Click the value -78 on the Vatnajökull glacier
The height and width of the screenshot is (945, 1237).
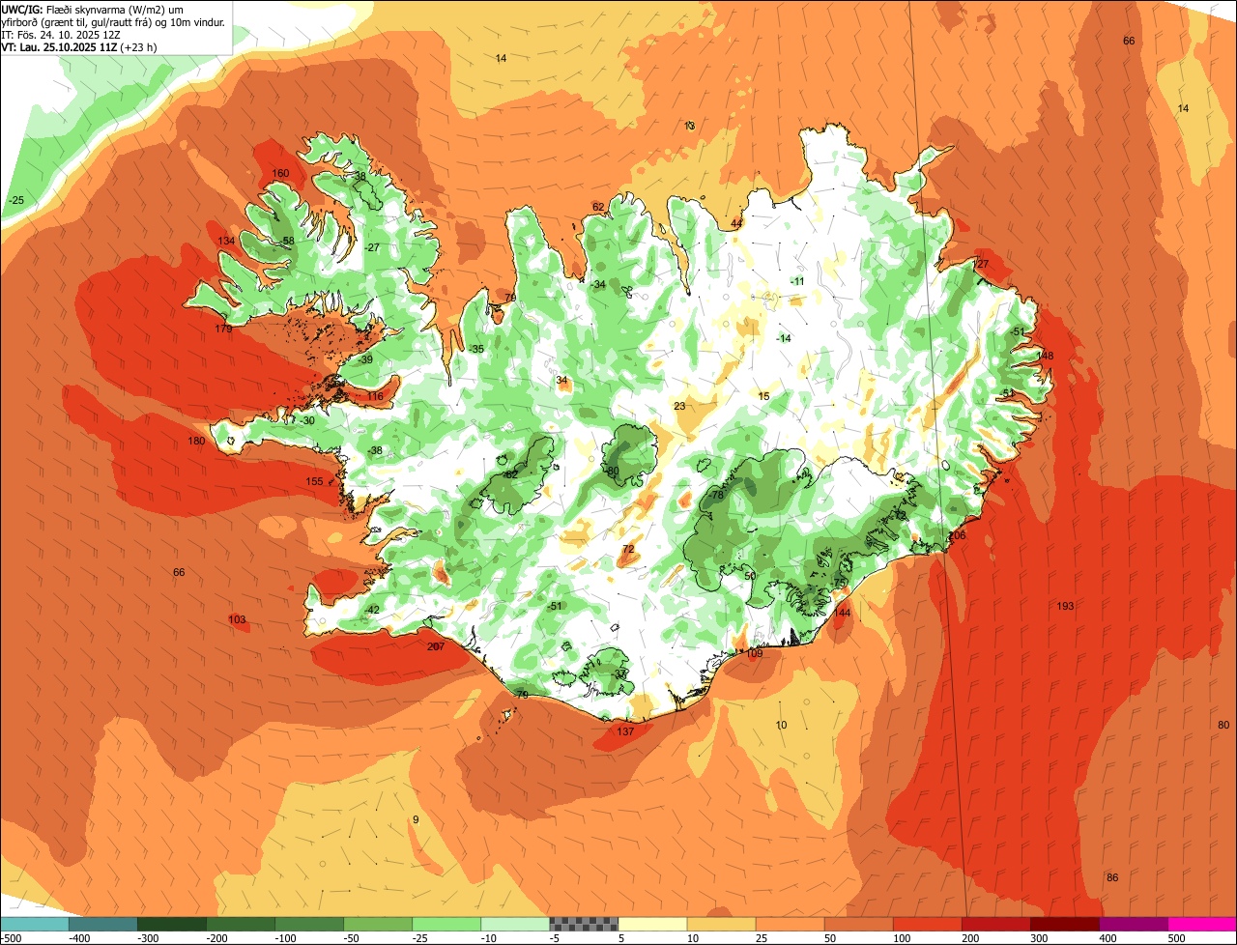(x=715, y=496)
